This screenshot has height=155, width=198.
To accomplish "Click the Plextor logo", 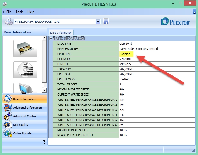I will coord(175,22).
